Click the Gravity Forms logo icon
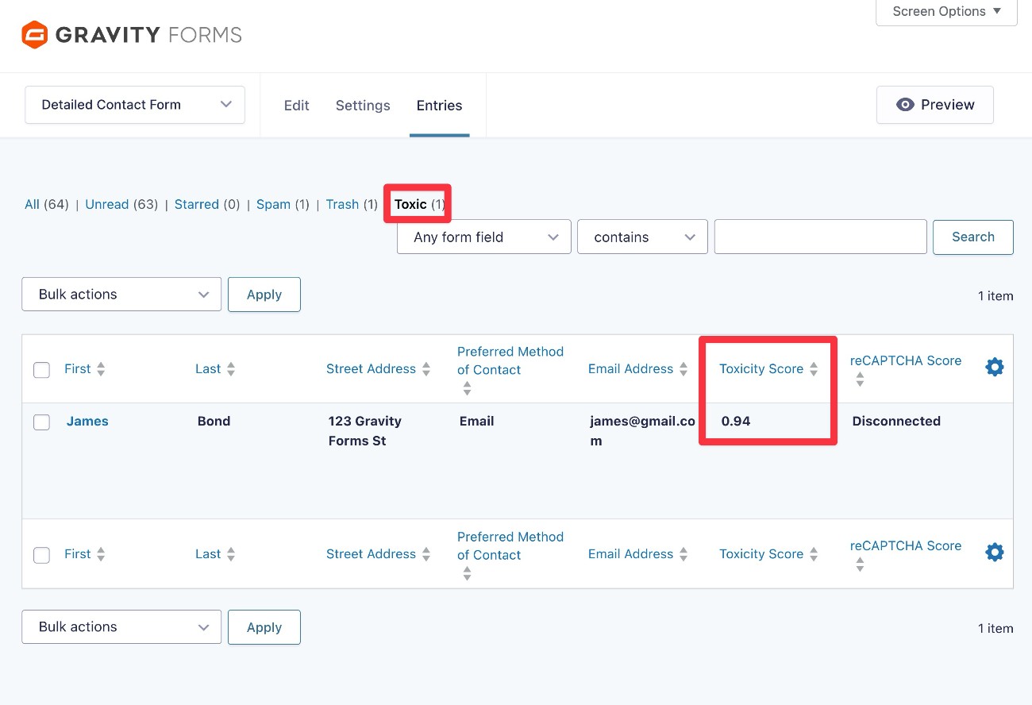This screenshot has width=1032, height=705. click(x=35, y=35)
